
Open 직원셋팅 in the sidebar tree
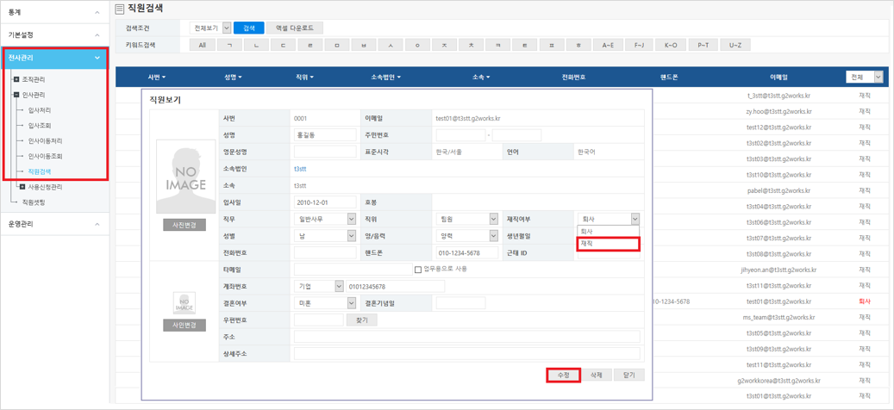click(x=34, y=202)
